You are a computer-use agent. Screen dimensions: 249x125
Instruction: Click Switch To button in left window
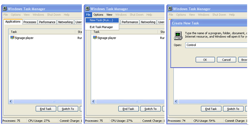pyautogui.click(x=68, y=109)
